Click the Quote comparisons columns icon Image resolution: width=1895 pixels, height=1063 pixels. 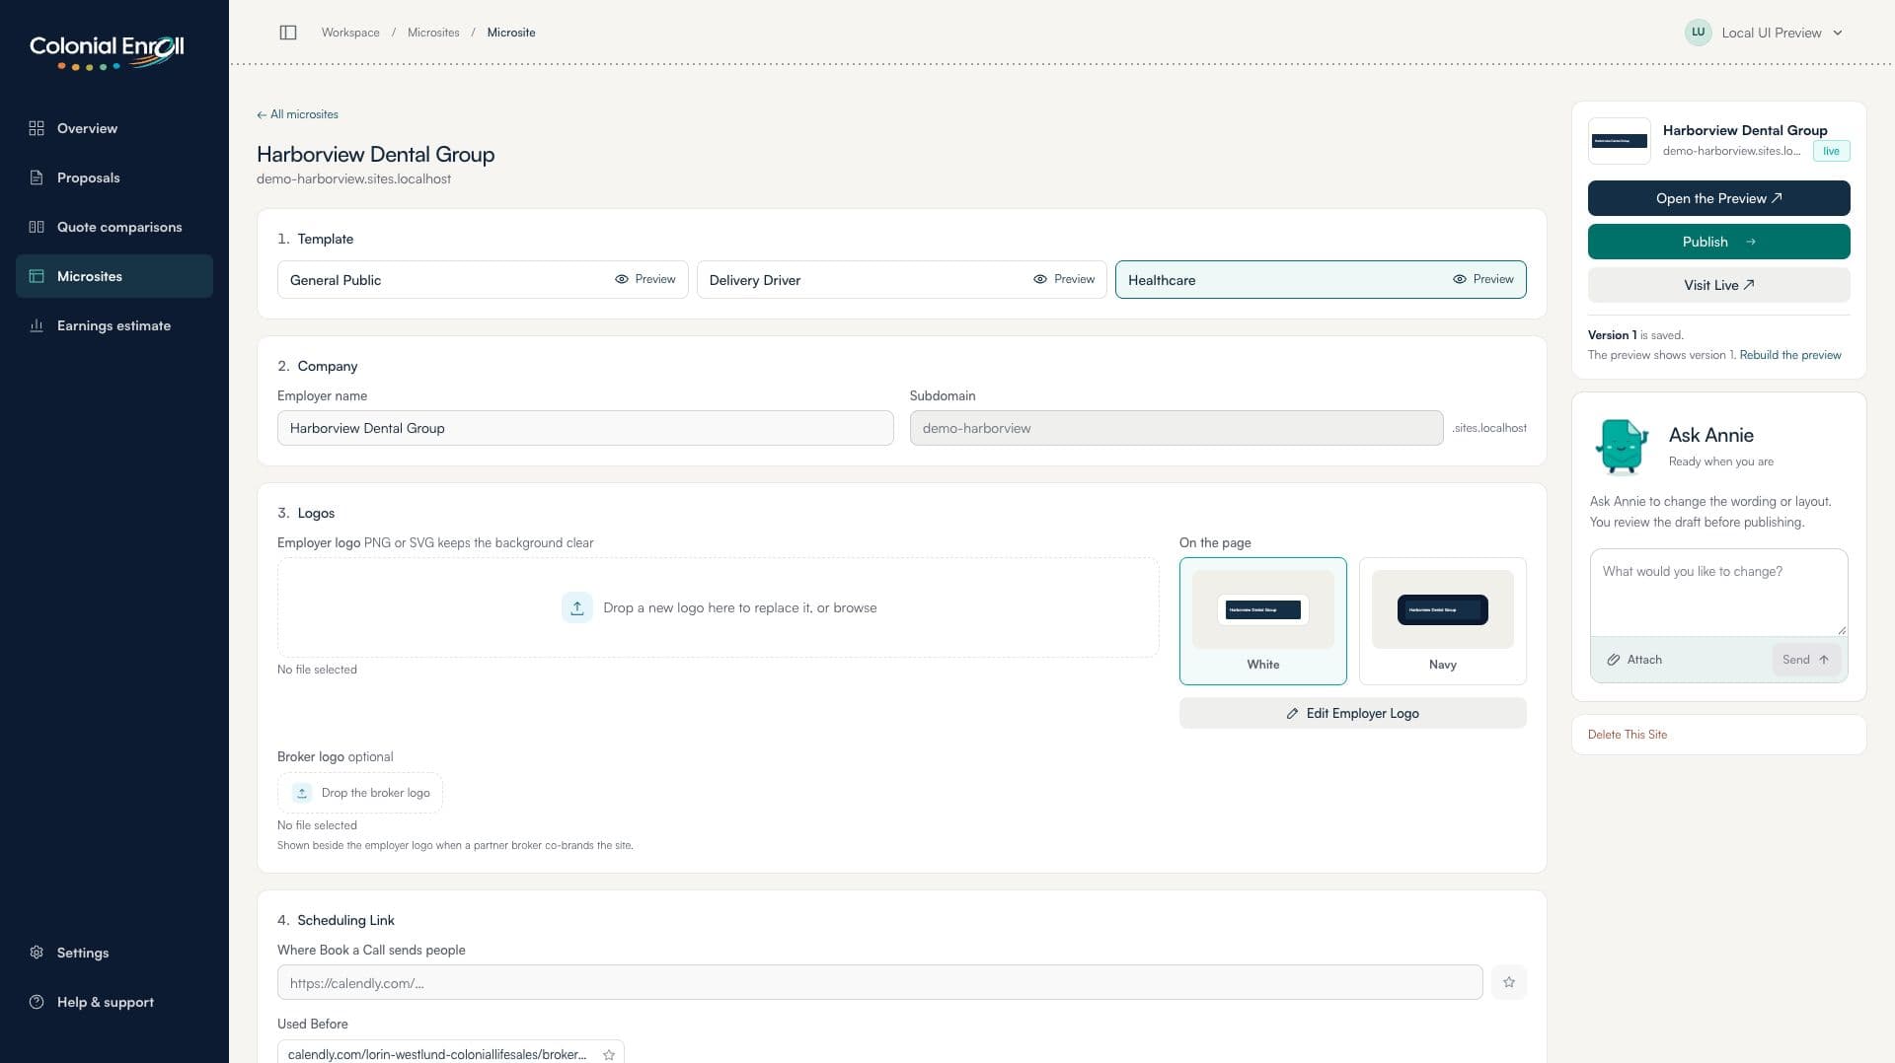coord(37,227)
